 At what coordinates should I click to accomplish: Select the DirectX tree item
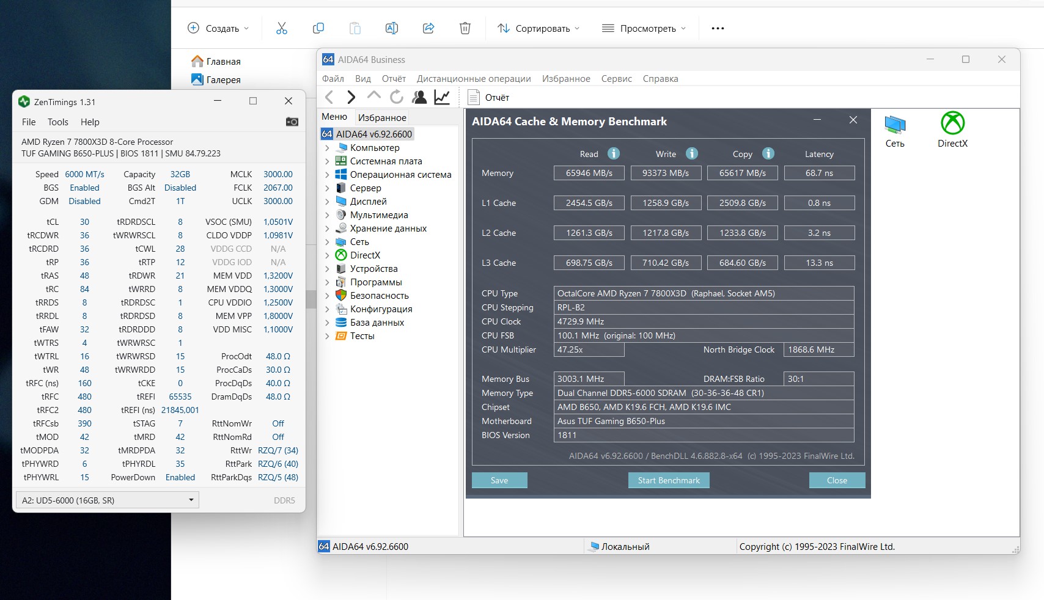coord(365,255)
